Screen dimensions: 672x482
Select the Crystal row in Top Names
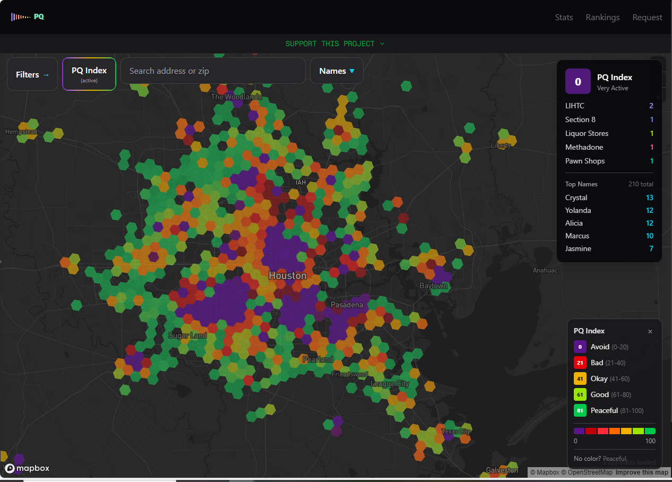click(609, 197)
